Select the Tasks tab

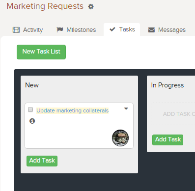[122, 29]
